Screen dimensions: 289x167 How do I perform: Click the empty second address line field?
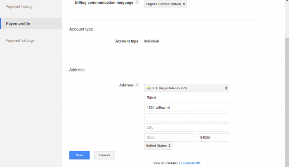186,118
